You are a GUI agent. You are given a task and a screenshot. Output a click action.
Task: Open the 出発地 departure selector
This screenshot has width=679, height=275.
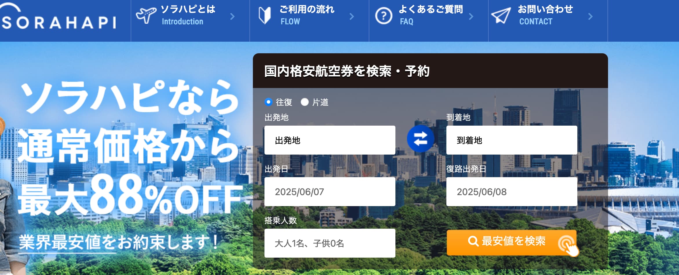coord(330,140)
